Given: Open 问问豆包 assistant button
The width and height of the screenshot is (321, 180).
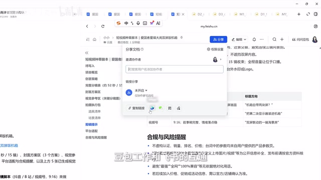Looking at the screenshot, I should pyautogui.click(x=300, y=39).
